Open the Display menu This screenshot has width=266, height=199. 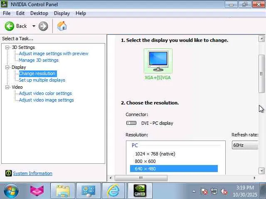[x=62, y=13]
